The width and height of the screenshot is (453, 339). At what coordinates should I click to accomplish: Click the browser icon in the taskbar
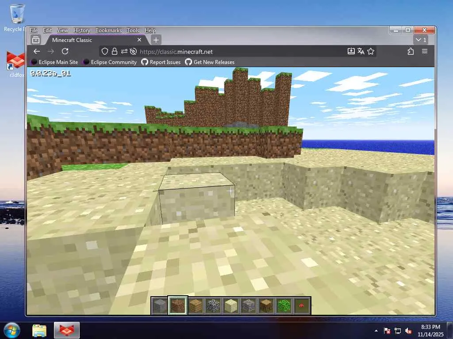coord(67,331)
